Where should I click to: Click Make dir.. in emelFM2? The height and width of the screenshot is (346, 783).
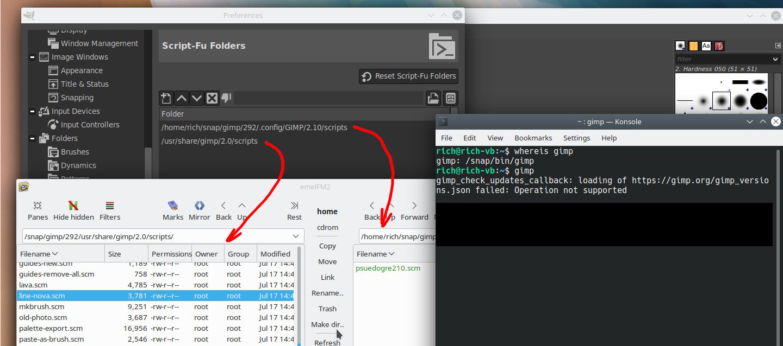[327, 324]
